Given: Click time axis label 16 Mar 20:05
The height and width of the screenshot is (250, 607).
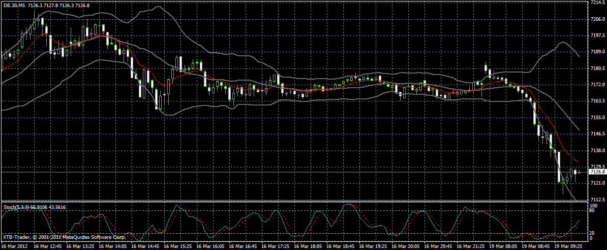Looking at the screenshot, I should (405, 246).
